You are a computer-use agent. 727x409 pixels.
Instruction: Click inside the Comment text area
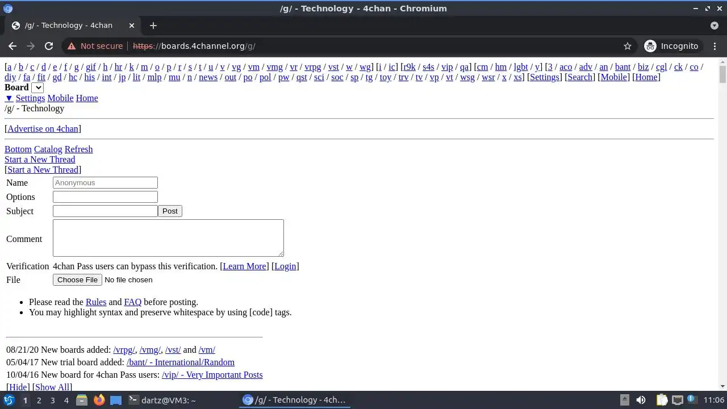click(168, 238)
